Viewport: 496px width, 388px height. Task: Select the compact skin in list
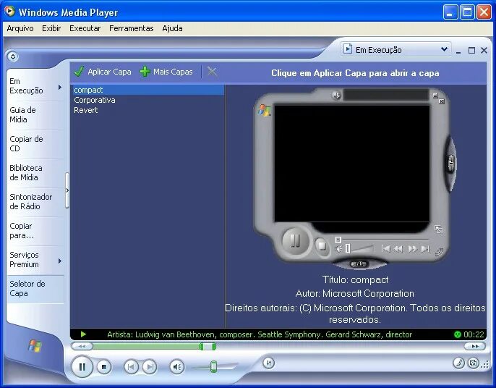point(148,90)
